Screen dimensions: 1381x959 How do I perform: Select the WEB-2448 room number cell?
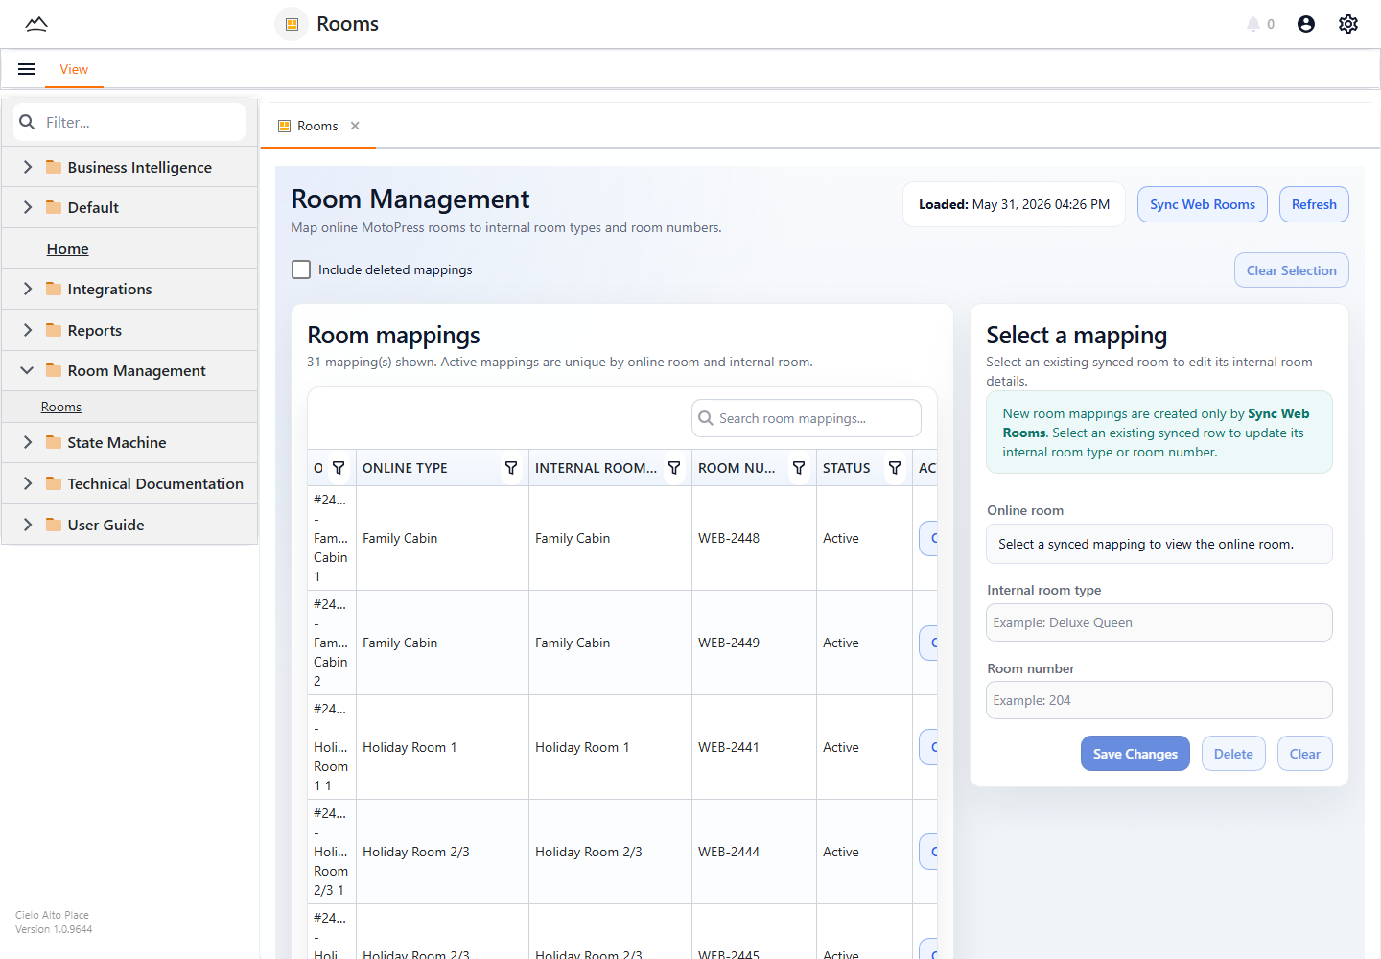(x=754, y=538)
